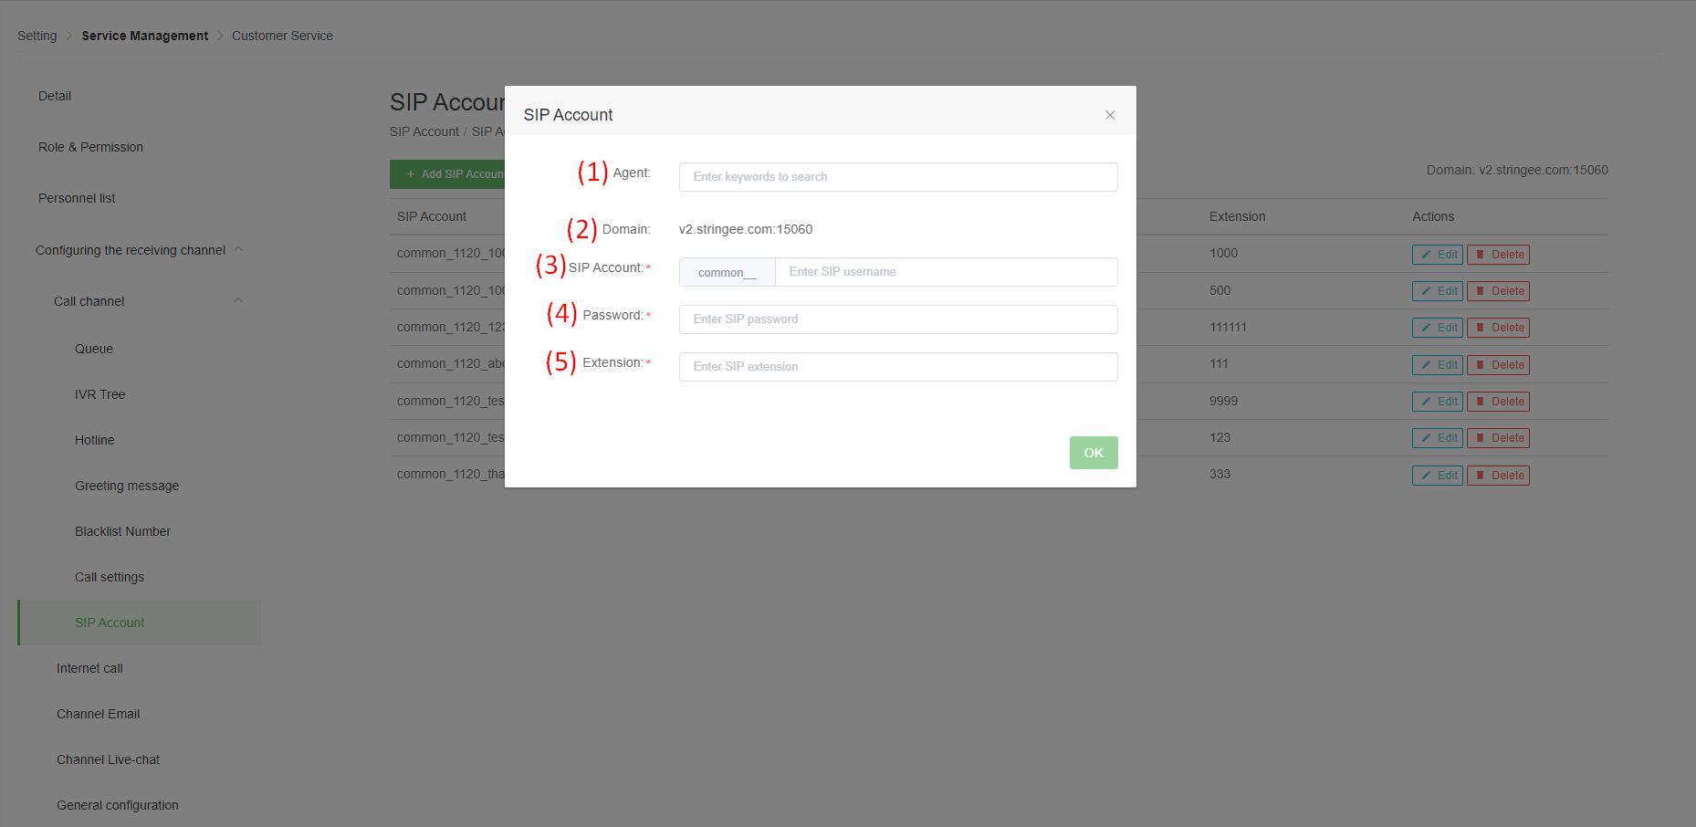Focus the SIP username input
Screen dimensions: 1696x827
[x=945, y=272]
